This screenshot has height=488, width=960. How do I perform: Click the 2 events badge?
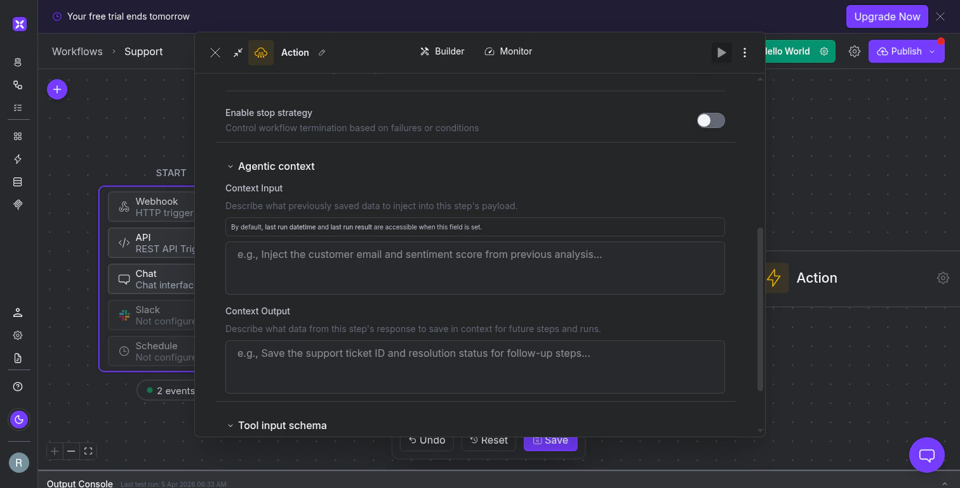click(166, 391)
